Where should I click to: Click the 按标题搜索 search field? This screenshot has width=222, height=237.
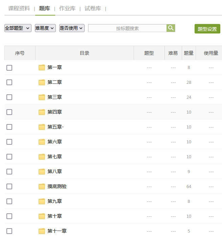click(x=127, y=28)
